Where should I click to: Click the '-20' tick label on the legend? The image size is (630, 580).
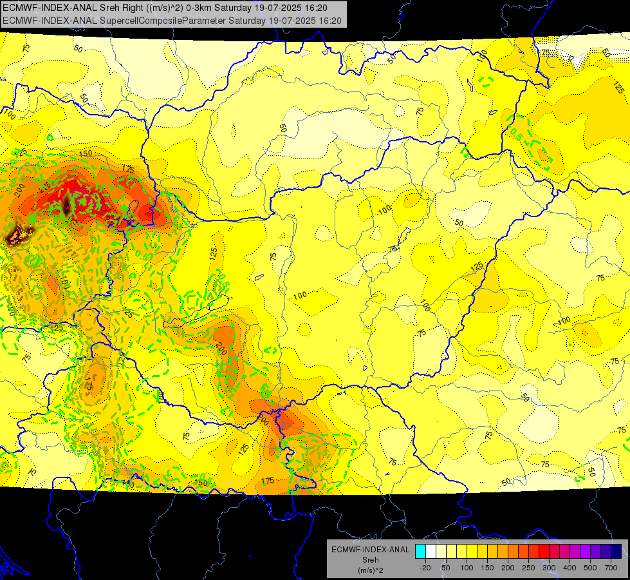point(425,568)
